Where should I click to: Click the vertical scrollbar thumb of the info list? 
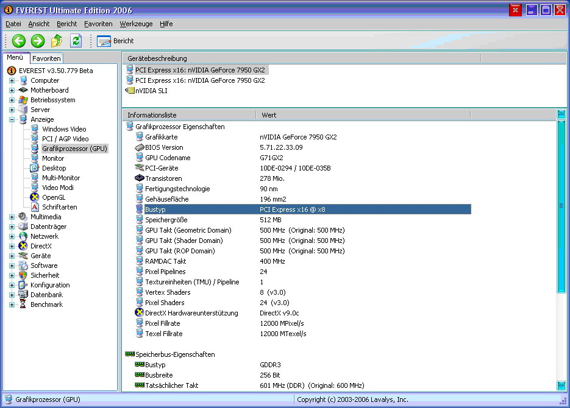pos(561,206)
